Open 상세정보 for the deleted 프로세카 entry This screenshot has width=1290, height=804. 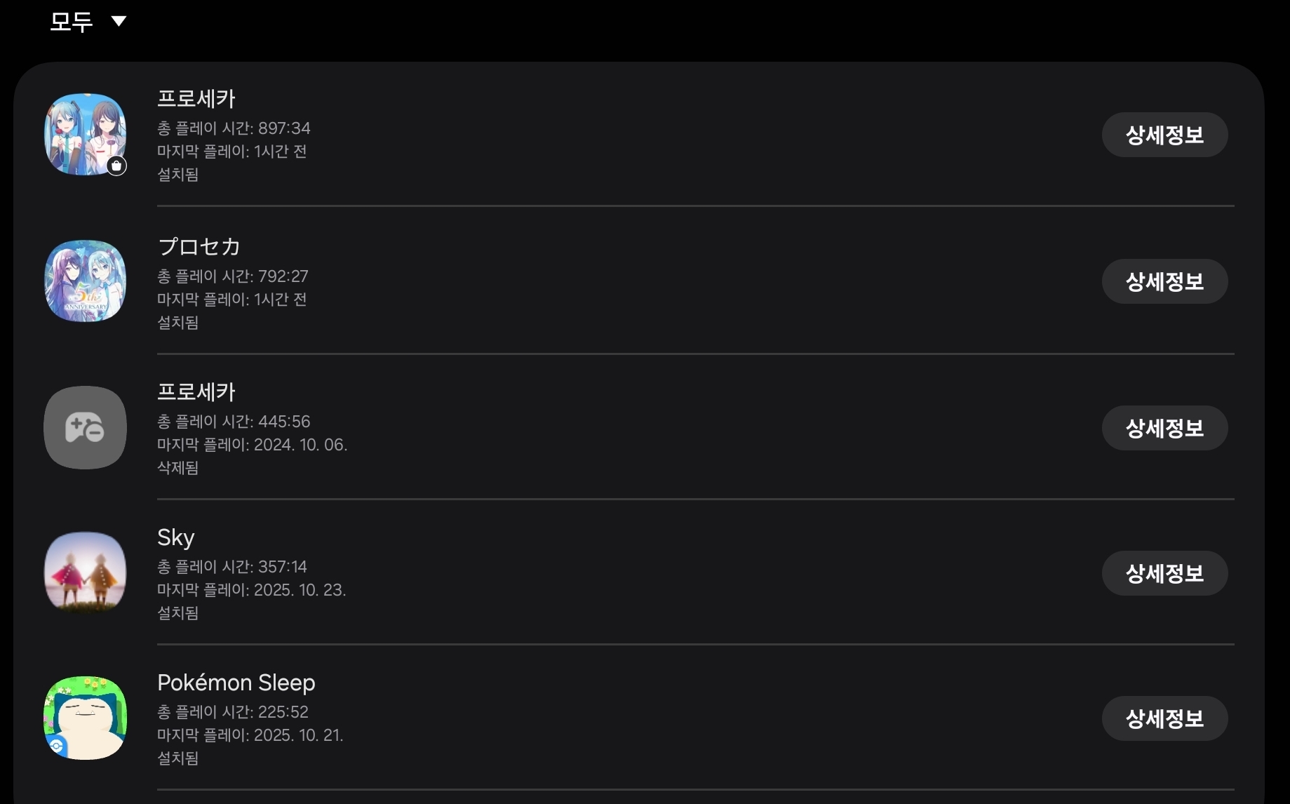pyautogui.click(x=1164, y=428)
